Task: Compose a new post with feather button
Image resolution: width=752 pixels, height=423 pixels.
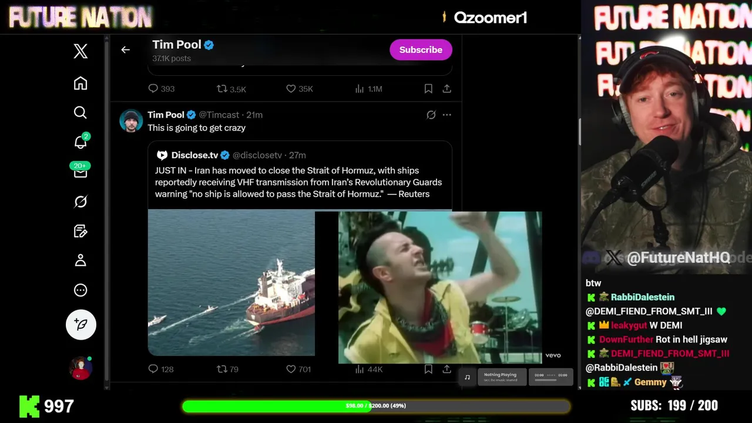Action: [81, 324]
